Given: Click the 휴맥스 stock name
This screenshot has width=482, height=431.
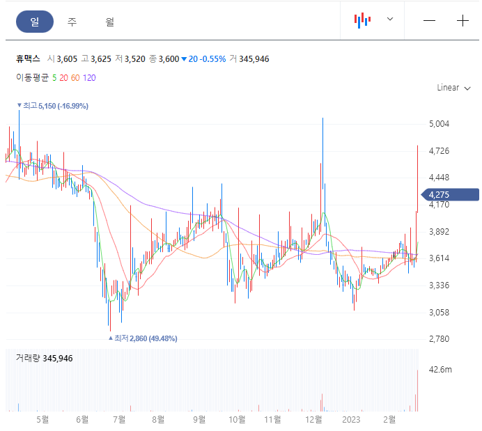Looking at the screenshot, I should point(28,58).
